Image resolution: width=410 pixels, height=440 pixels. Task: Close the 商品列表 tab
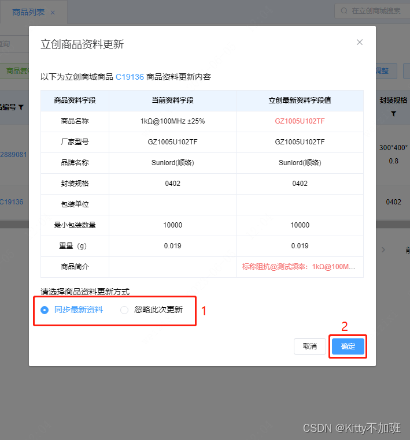53,13
